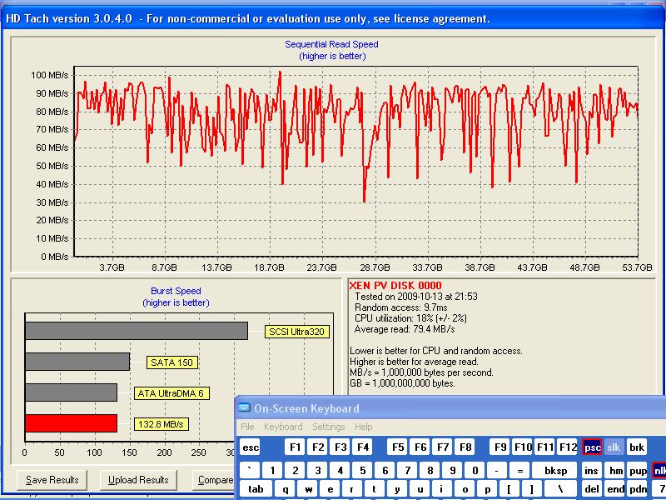The height and width of the screenshot is (500, 666).
Task: Open the Keyboard menu
Action: click(x=283, y=427)
